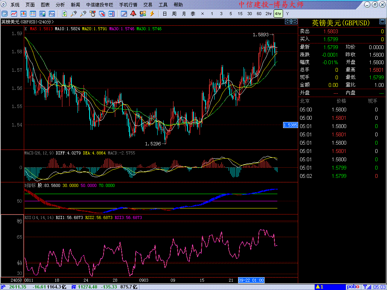The height and width of the screenshot is (290, 387).
Task: Click the F10 info toolbar icon
Action: click(x=51, y=14)
